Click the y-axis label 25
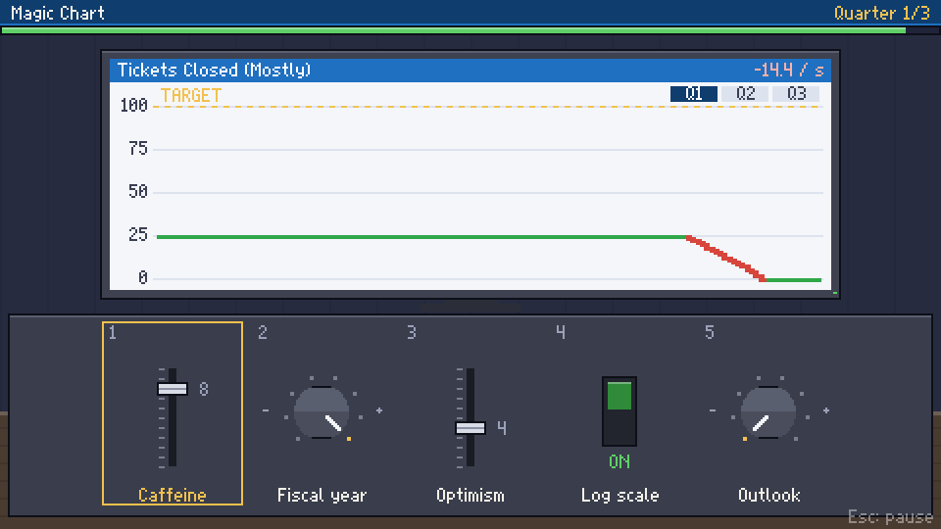941x529 pixels. click(x=138, y=234)
